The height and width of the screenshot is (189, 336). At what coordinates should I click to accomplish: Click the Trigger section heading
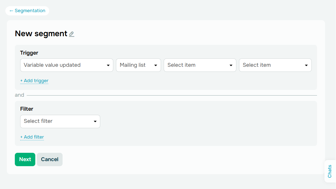pos(29,53)
